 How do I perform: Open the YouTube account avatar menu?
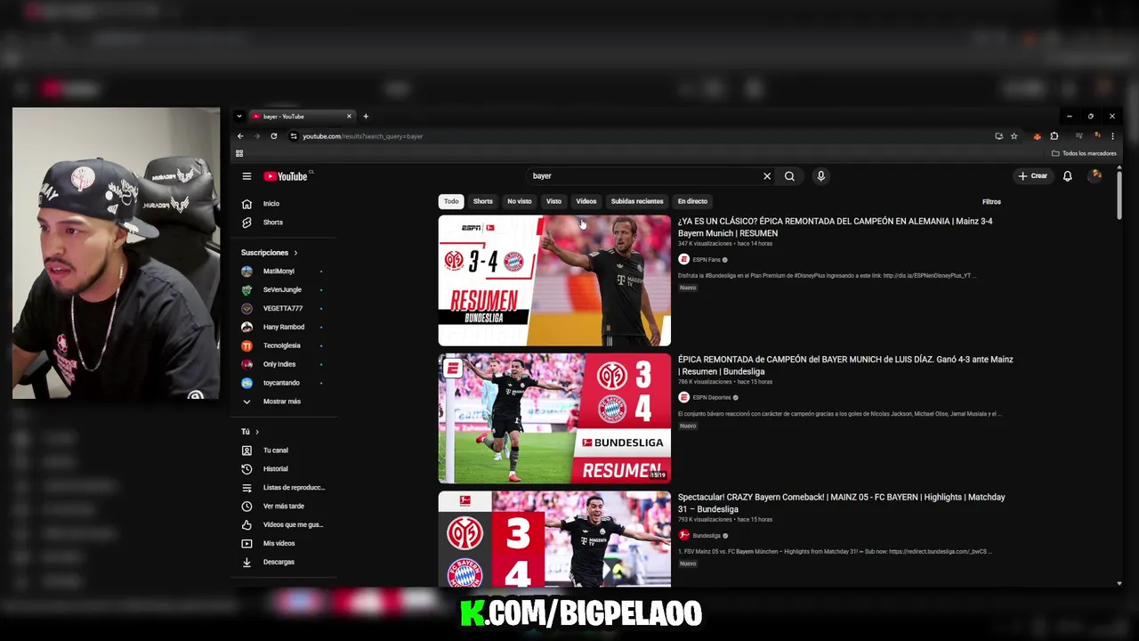pos(1095,176)
